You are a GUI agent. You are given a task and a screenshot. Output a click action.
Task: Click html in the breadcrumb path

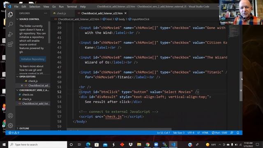107,19
